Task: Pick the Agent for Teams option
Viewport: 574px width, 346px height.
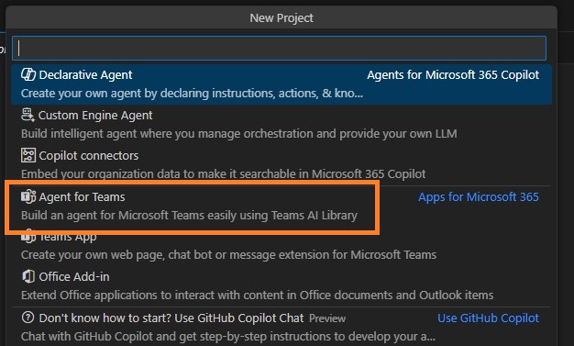Action: tap(281, 206)
